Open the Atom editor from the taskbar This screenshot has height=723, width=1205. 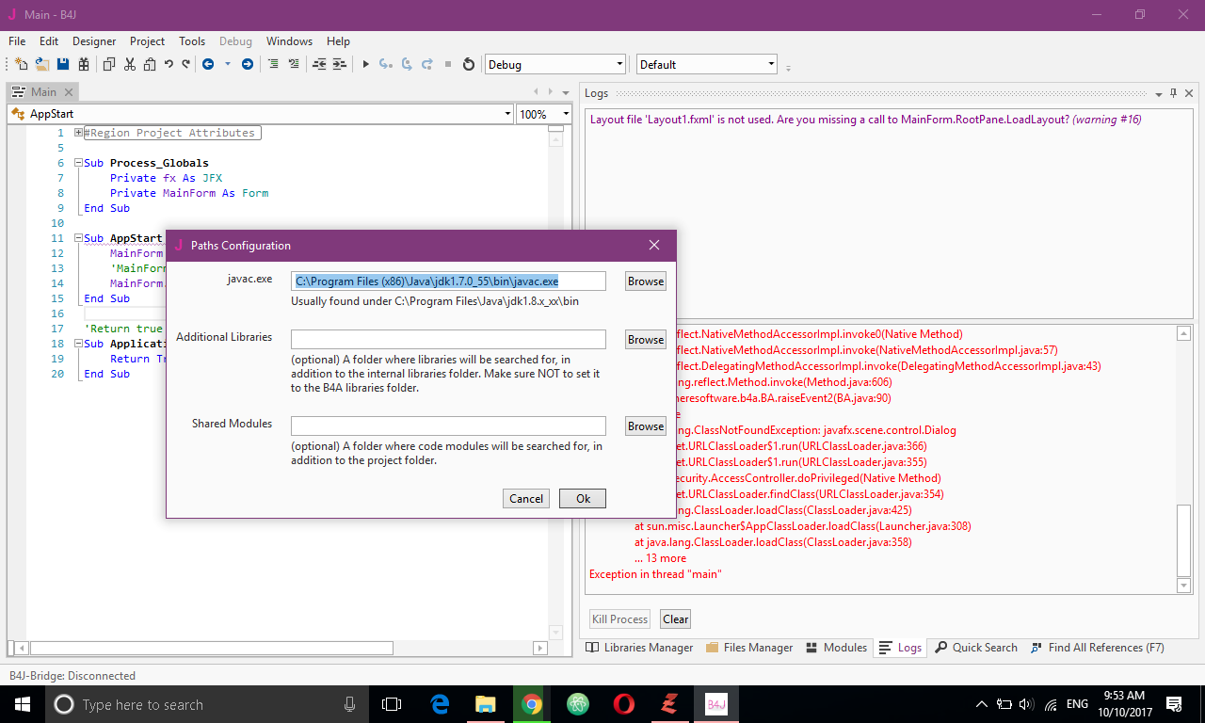(x=578, y=704)
